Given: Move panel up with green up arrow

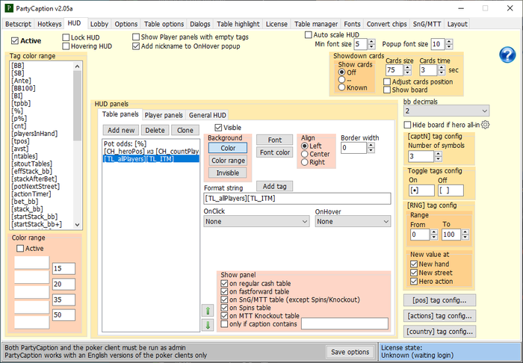Looking at the screenshot, I should coord(208,310).
